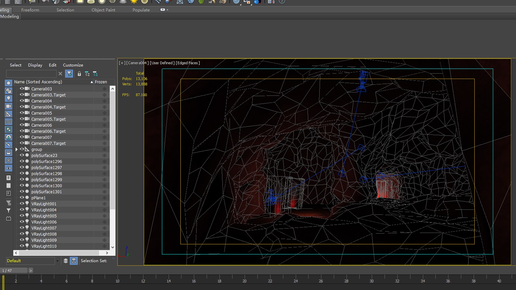This screenshot has height=290, width=516.
Task: Open the ribbon options dropdown arrow
Action: [167, 10]
